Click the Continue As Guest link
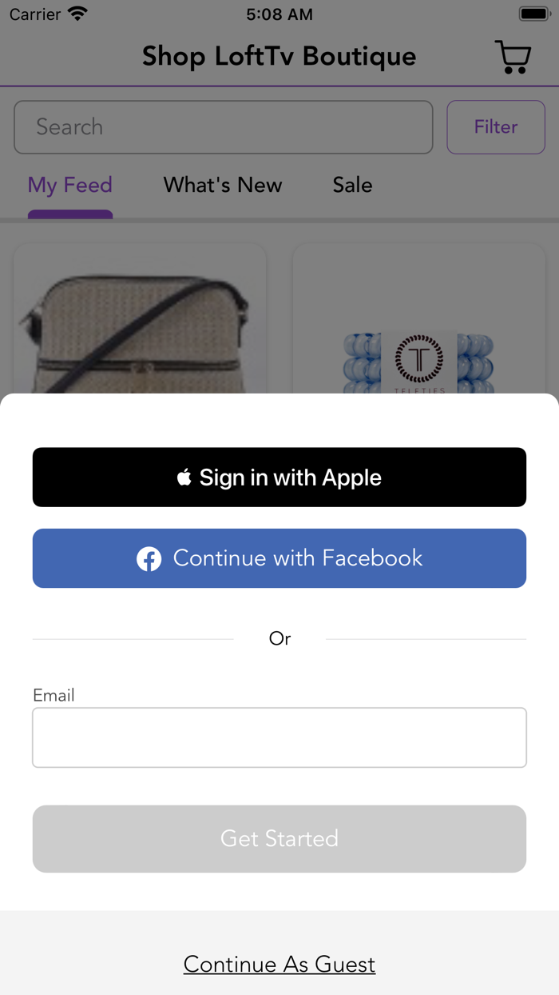 [x=279, y=964]
